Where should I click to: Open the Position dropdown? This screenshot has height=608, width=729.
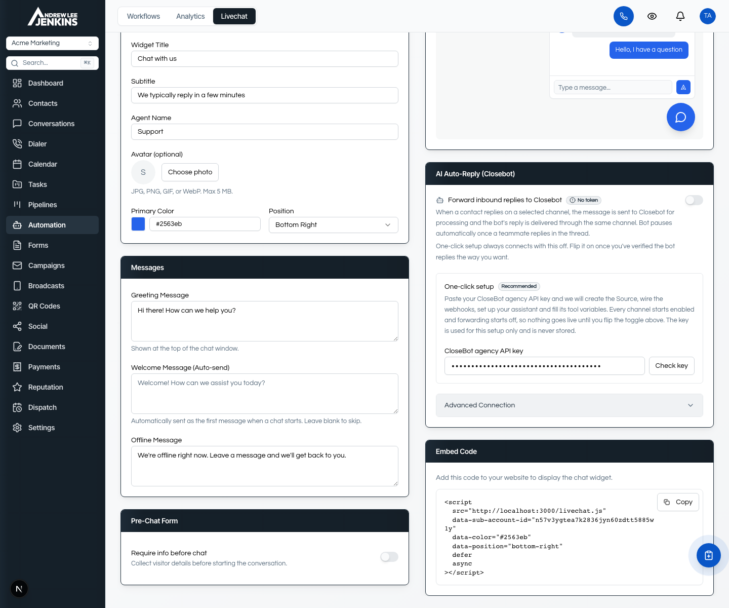[x=334, y=225]
